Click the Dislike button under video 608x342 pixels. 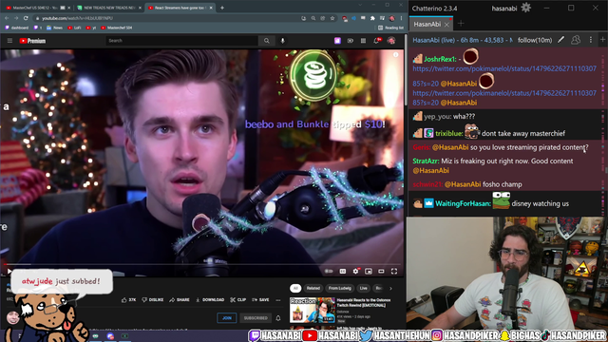pos(153,300)
